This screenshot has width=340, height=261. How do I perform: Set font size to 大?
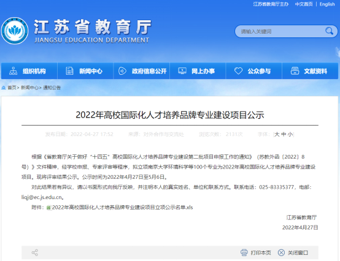[x=277, y=134]
